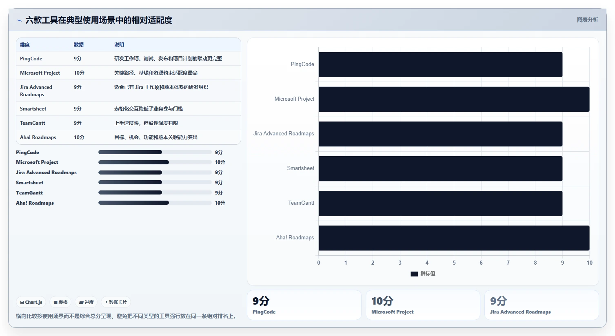Click the chart title 六款工具在典型使用场景中的相对适配度

[x=99, y=20]
